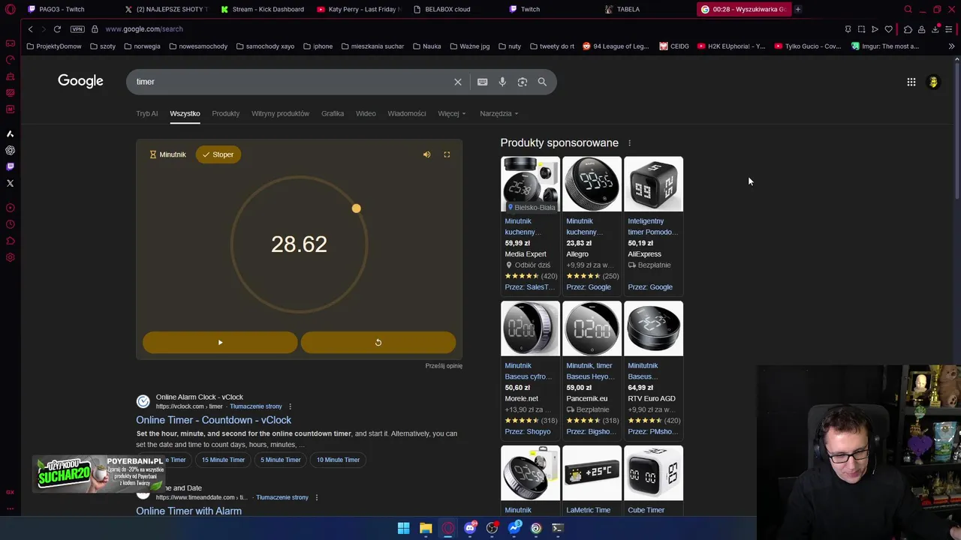The width and height of the screenshot is (961, 540).
Task: Start the stopwatch with the play button
Action: [x=220, y=343]
